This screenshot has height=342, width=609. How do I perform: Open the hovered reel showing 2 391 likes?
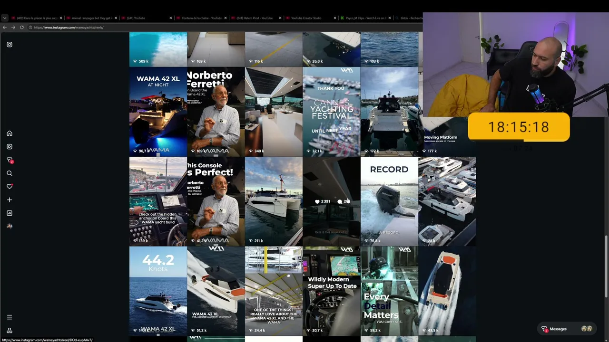point(332,201)
